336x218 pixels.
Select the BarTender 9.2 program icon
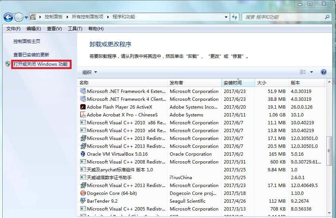coord(83,201)
